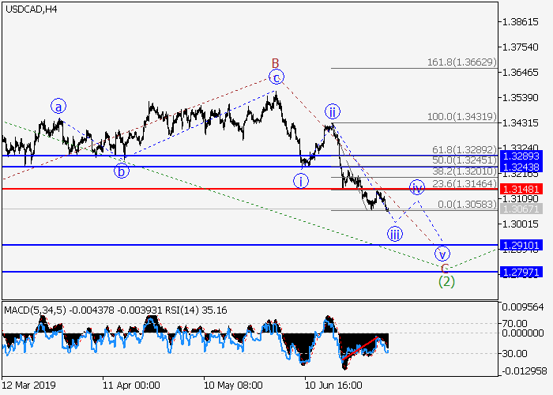Select the circled wave 'v' marker
Screen dimensions: 553x395
click(443, 254)
